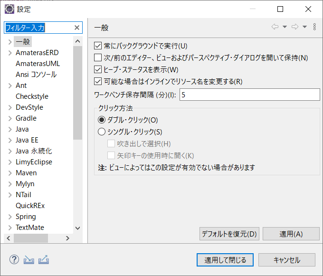Toggle 常にバックグラウンドで実行 checkbox

coord(98,46)
